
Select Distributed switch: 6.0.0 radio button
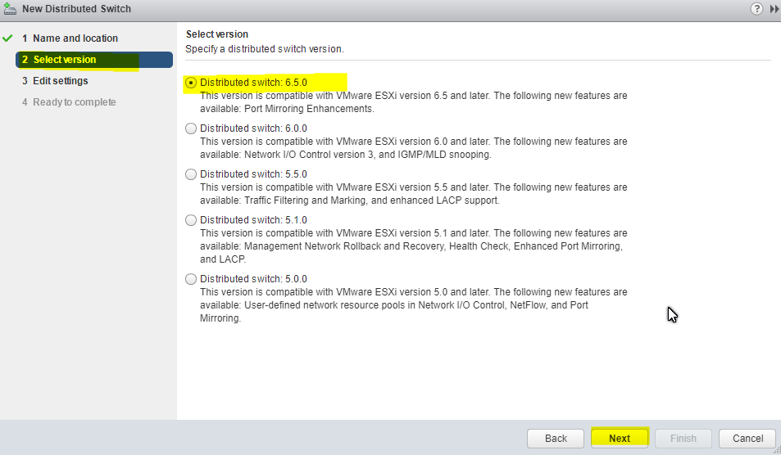click(x=191, y=128)
